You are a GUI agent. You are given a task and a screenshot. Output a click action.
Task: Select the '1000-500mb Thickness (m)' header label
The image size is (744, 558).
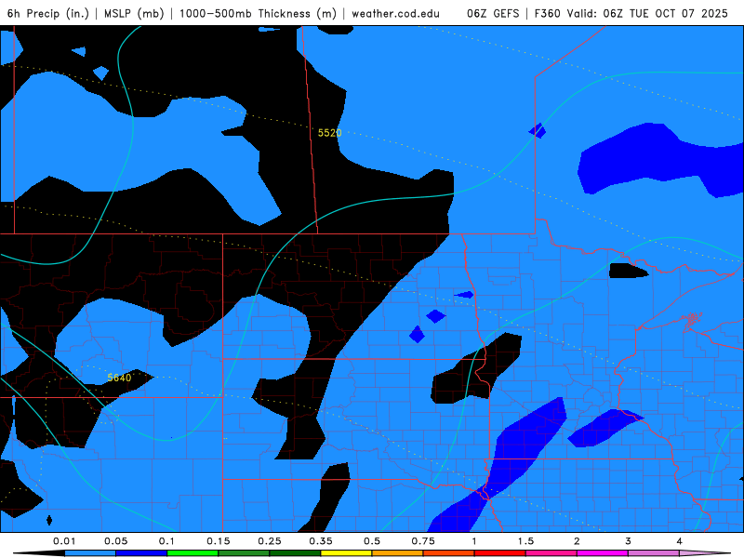(x=258, y=13)
